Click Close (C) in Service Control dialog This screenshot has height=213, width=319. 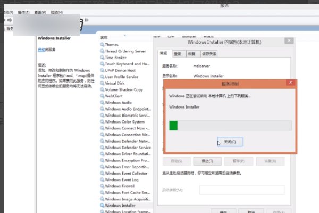point(230,142)
